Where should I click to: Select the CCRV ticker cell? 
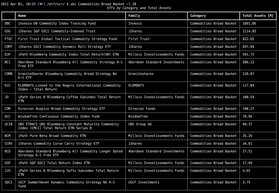pyautogui.click(x=8, y=143)
